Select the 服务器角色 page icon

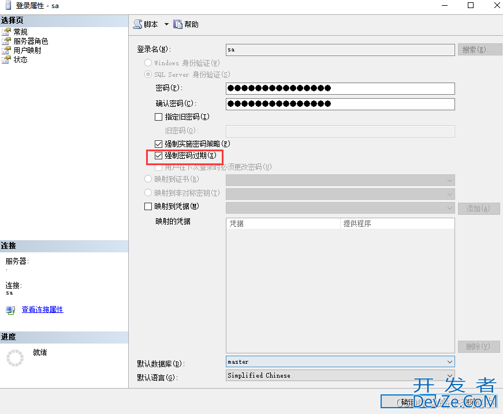(x=6, y=41)
